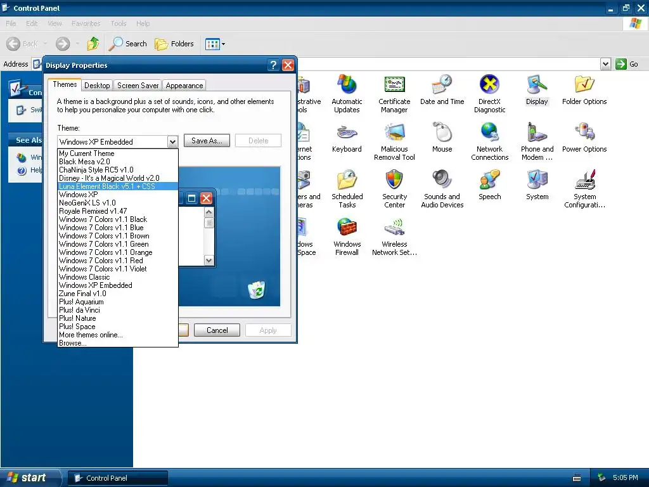Choose Black Mesa v2.0 theme
Viewport: 649px width, 487px height.
pyautogui.click(x=117, y=162)
